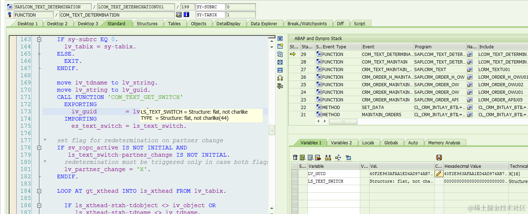Click the line number 199 field
Viewport: 528px width, 214px height.
pos(188,7)
